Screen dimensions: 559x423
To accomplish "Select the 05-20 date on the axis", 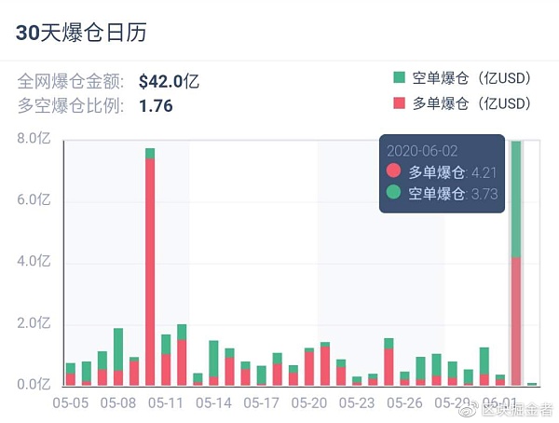I will 309,403.
